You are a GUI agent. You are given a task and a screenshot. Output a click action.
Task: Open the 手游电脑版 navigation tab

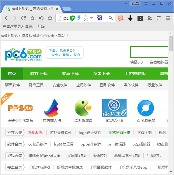pos(135,74)
